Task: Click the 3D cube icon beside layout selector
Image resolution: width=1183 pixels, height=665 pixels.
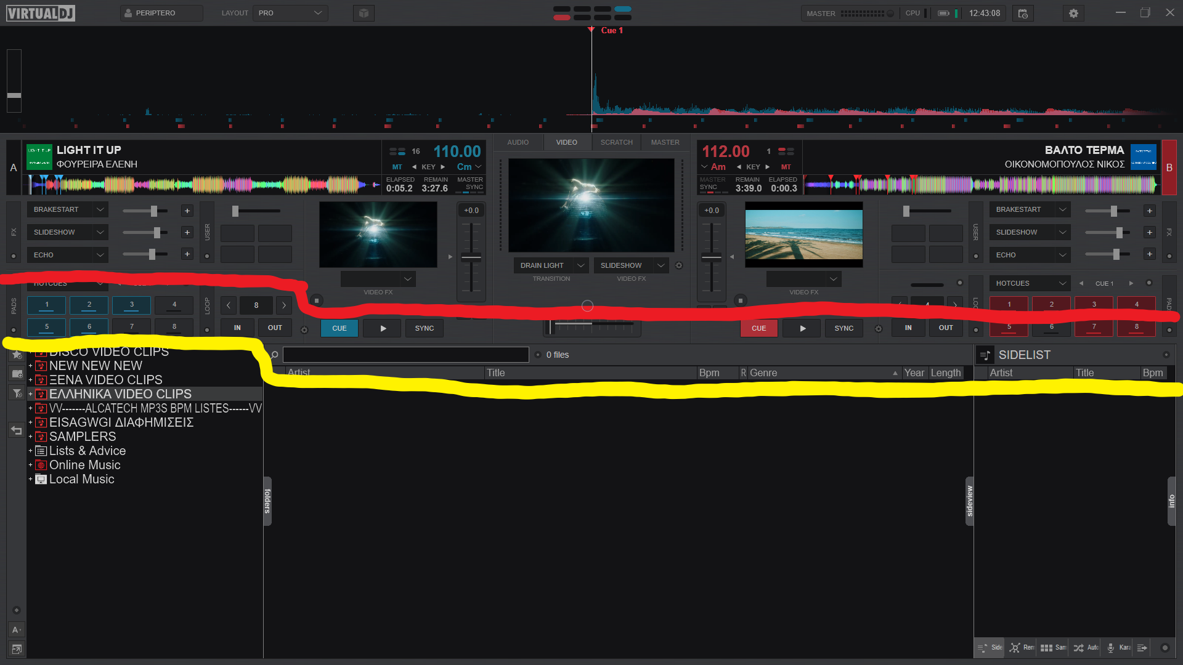Action: 364,13
